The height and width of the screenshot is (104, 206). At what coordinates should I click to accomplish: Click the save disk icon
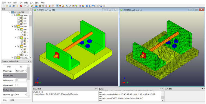[10, 6]
